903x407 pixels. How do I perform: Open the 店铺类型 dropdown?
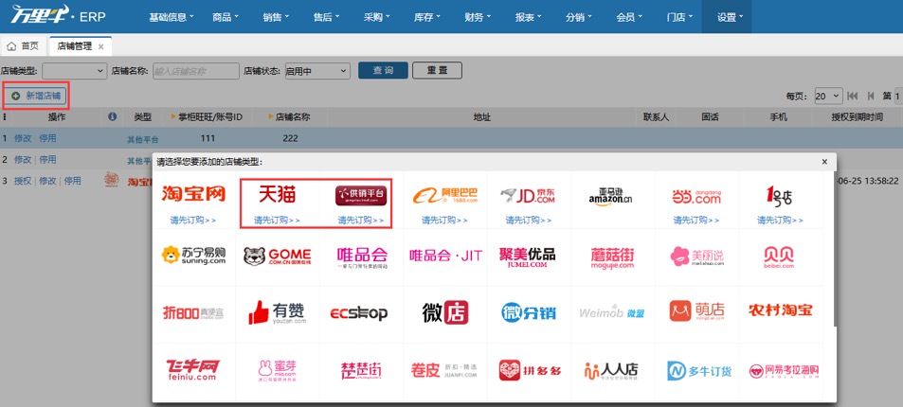click(x=74, y=71)
